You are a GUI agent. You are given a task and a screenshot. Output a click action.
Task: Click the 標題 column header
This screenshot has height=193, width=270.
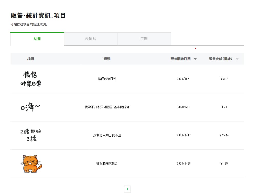click(107, 59)
